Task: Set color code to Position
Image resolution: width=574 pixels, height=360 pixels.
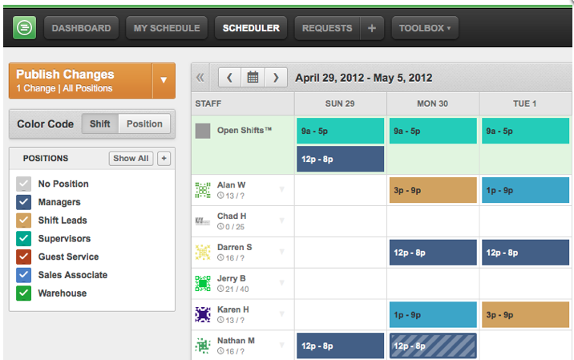Action: 144,123
